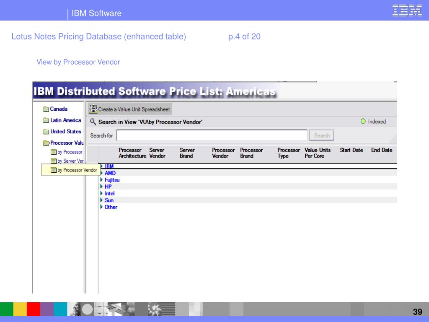Click 'Lotus Notes Pricing Database (enhanced table)' title

99,36
